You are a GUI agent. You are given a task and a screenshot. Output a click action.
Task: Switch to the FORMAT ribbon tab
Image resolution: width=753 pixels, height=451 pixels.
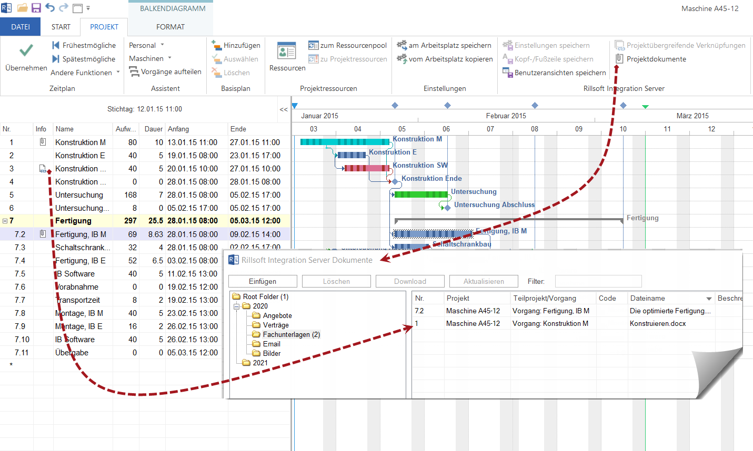click(170, 27)
